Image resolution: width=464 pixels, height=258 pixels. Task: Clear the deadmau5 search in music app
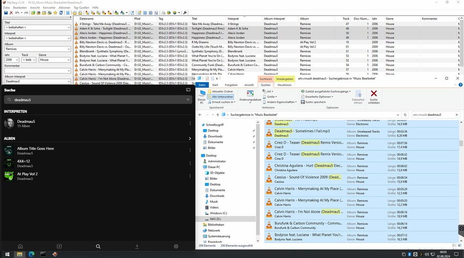(188, 100)
